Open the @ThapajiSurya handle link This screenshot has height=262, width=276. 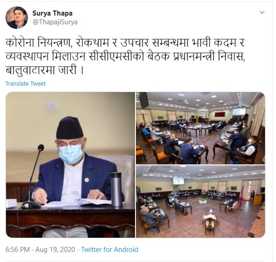[x=55, y=22]
